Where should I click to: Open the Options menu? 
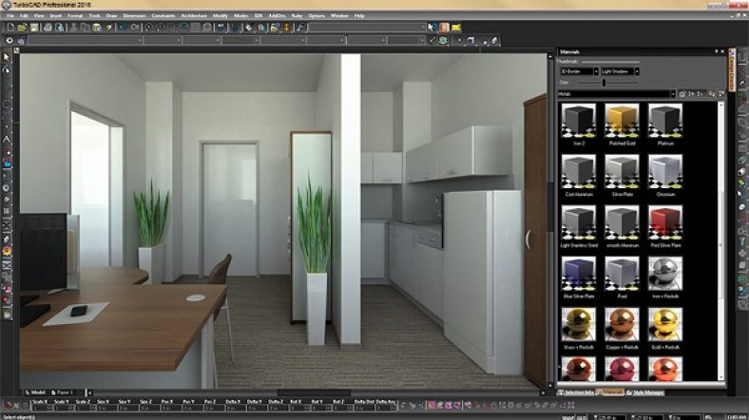point(317,16)
